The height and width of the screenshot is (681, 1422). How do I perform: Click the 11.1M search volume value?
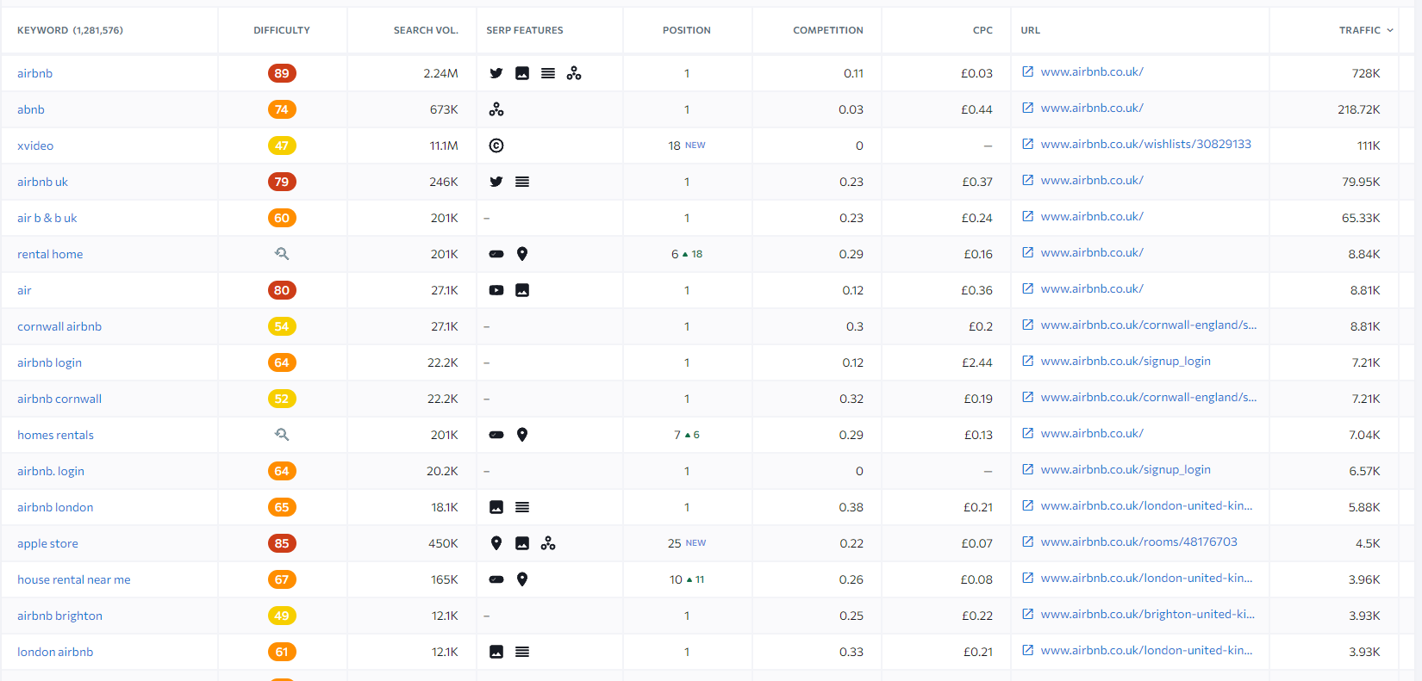pyautogui.click(x=444, y=145)
